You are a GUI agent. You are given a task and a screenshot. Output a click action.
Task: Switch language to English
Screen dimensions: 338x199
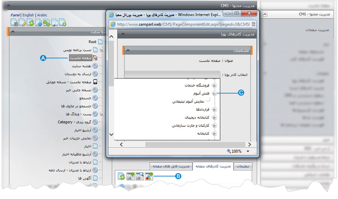click(x=28, y=15)
